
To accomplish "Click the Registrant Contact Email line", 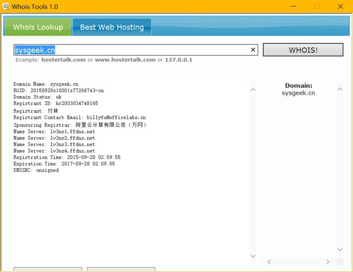I will (x=80, y=118).
